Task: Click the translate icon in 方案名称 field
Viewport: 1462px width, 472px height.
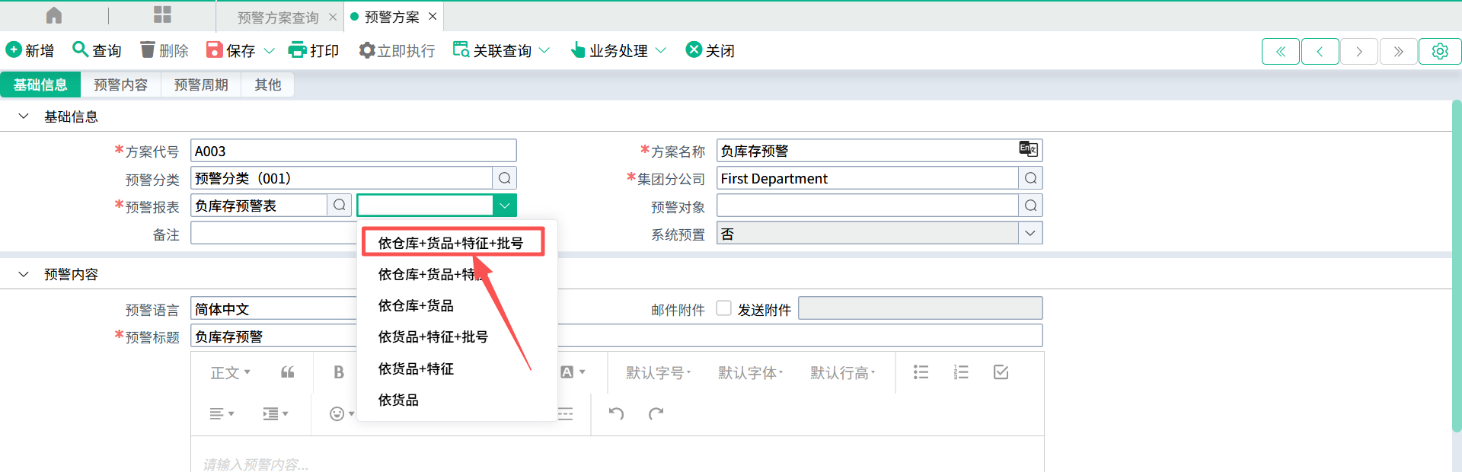Action: pyautogui.click(x=1028, y=149)
